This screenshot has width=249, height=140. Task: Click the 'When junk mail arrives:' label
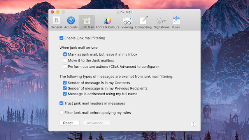click(79, 47)
